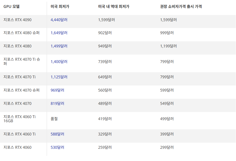This screenshot has width=236, height=161.
Task: Open the 1,649달러 price link
Action: pos(59,33)
